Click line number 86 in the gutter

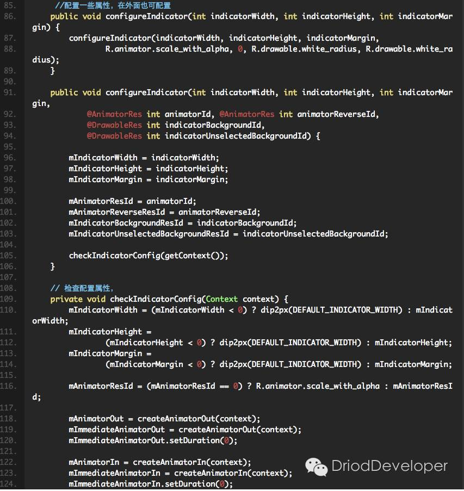[10, 16]
